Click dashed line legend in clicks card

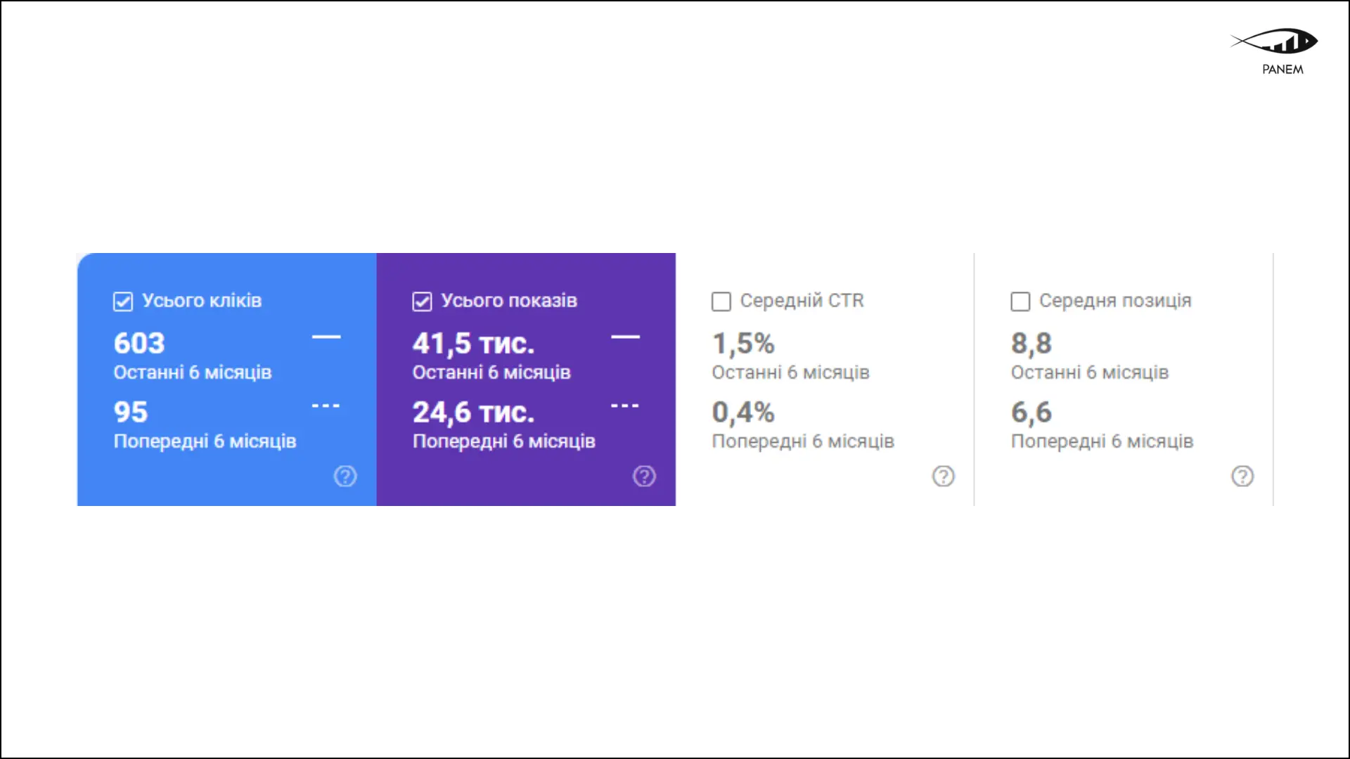coord(326,406)
